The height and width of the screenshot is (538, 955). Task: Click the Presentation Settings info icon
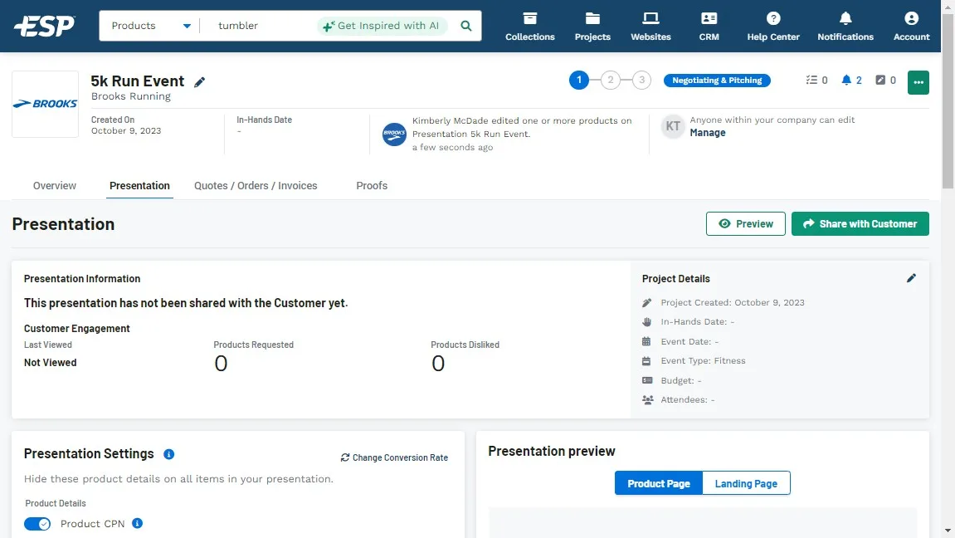[x=168, y=454]
